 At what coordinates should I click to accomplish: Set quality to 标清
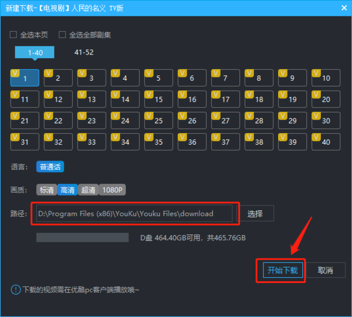tap(47, 190)
